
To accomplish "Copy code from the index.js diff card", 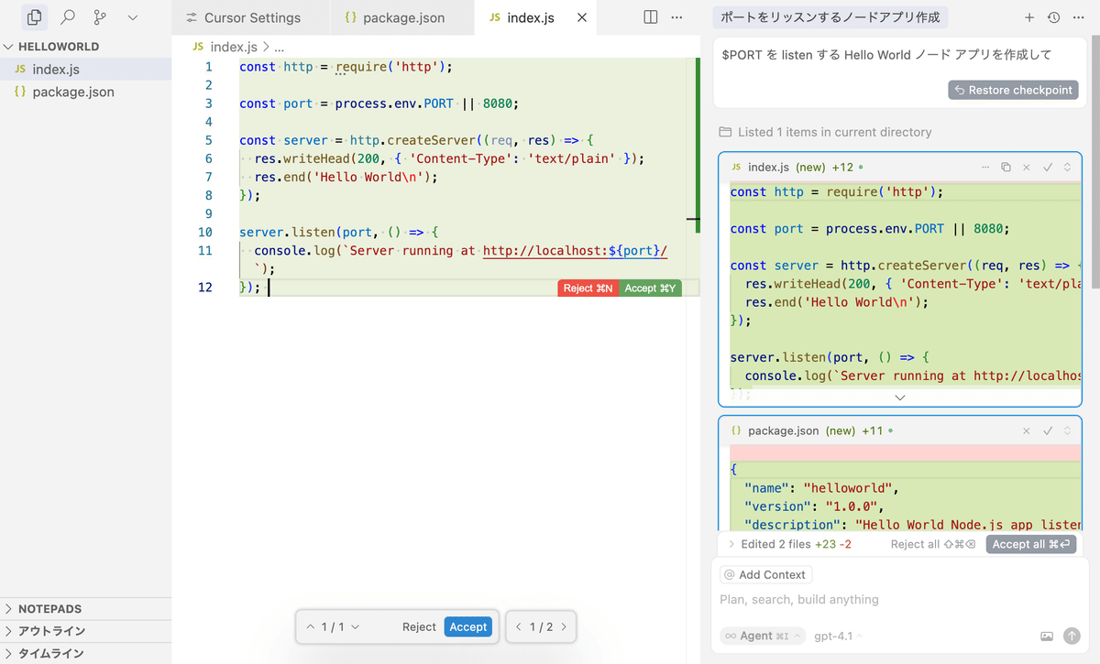I will click(x=1006, y=167).
